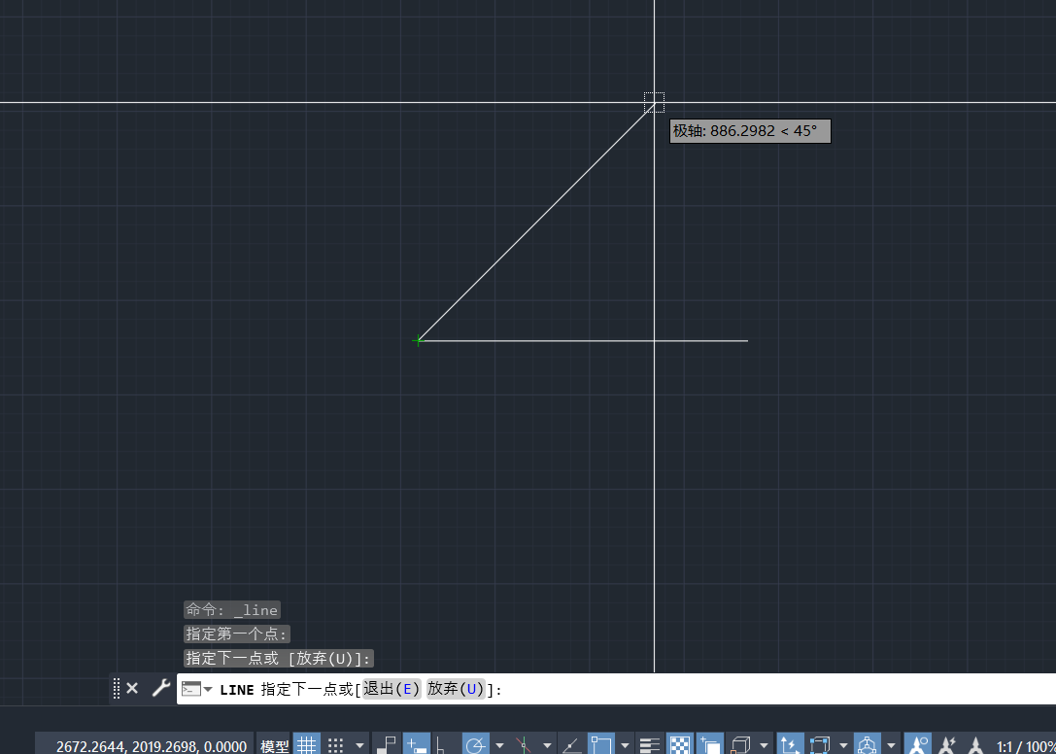Switch to the 模型 model space tab
The height and width of the screenshot is (754, 1056).
[274, 745]
